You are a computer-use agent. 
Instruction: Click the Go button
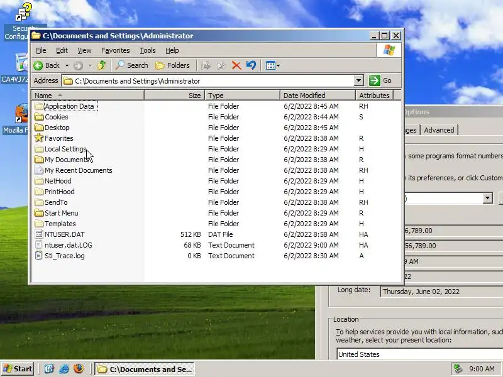click(x=380, y=80)
